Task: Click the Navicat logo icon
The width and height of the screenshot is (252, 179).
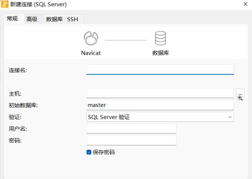Action: 91,38
